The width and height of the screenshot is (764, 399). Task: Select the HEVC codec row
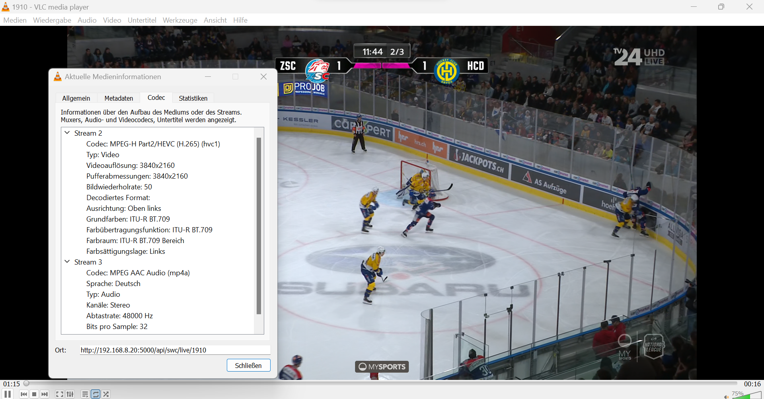tap(153, 144)
